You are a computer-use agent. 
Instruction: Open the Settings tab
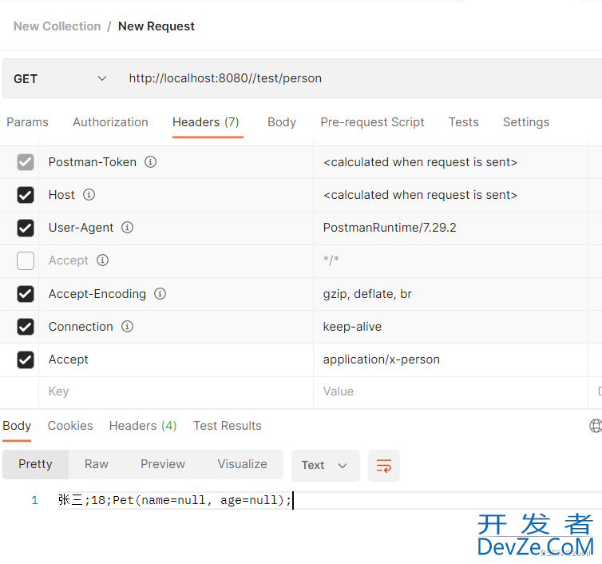(526, 122)
